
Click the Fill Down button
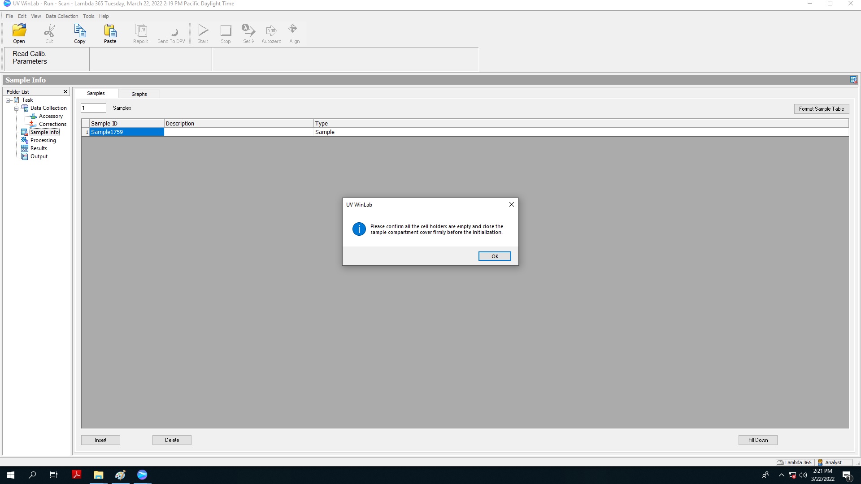point(757,440)
